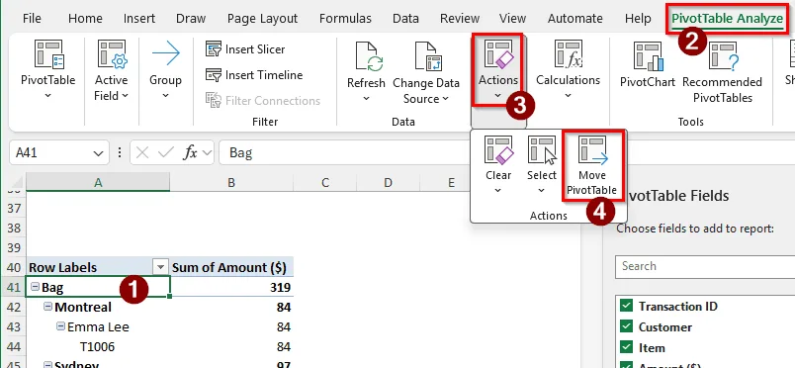Insert a Timeline

pyautogui.click(x=254, y=75)
